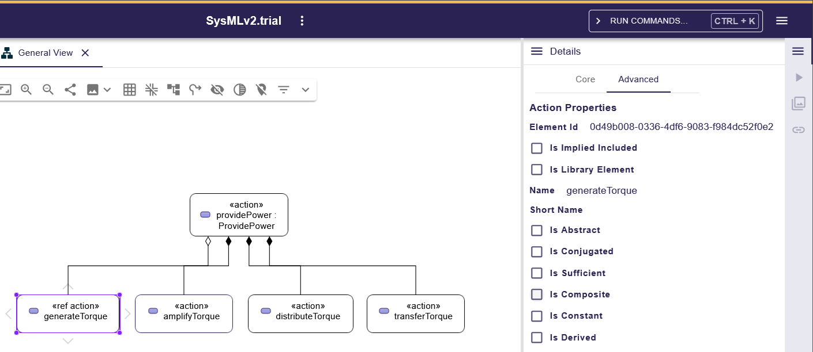Open the image export dropdown arrow
This screenshot has height=352, width=813.
(x=107, y=90)
